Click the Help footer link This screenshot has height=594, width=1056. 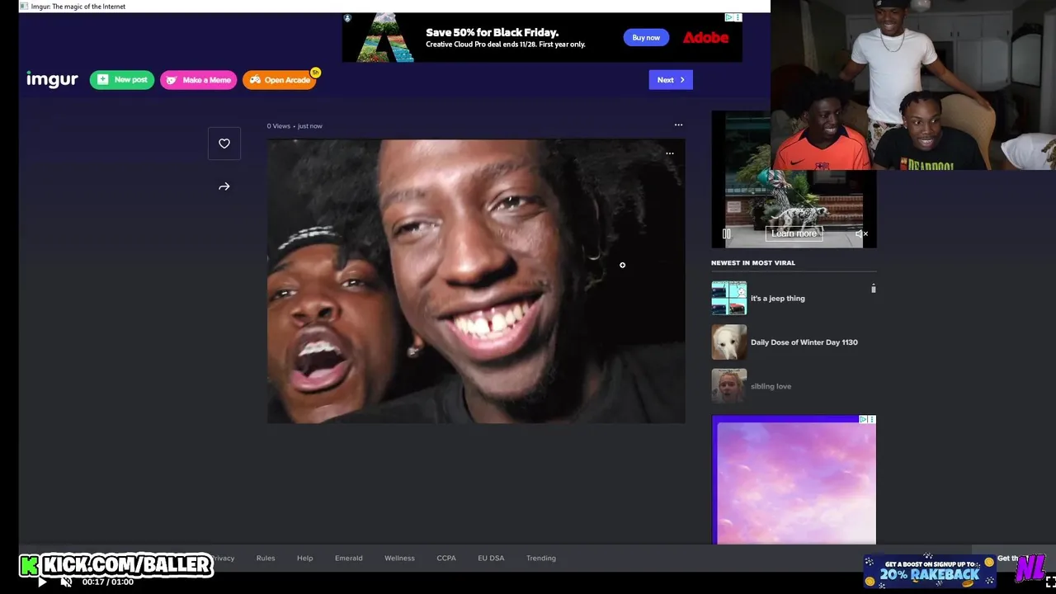pyautogui.click(x=305, y=559)
